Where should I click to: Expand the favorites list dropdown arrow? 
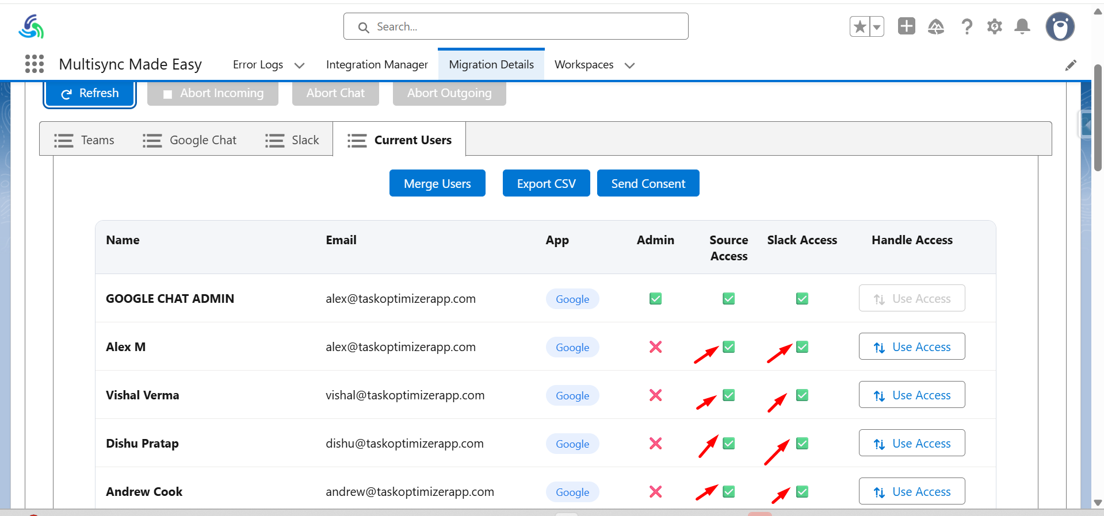click(x=877, y=26)
